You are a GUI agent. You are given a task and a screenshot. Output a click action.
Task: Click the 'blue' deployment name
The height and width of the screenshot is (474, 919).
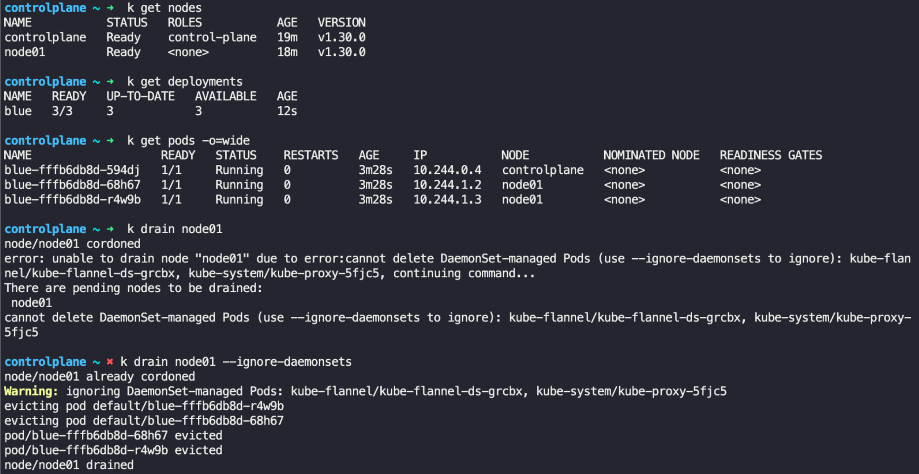[18, 111]
